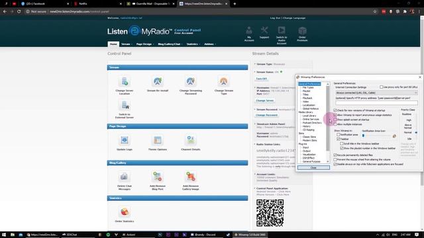This screenshot has height=238, width=424.
Task: Expand the Stream nav menu
Action: coord(127,44)
